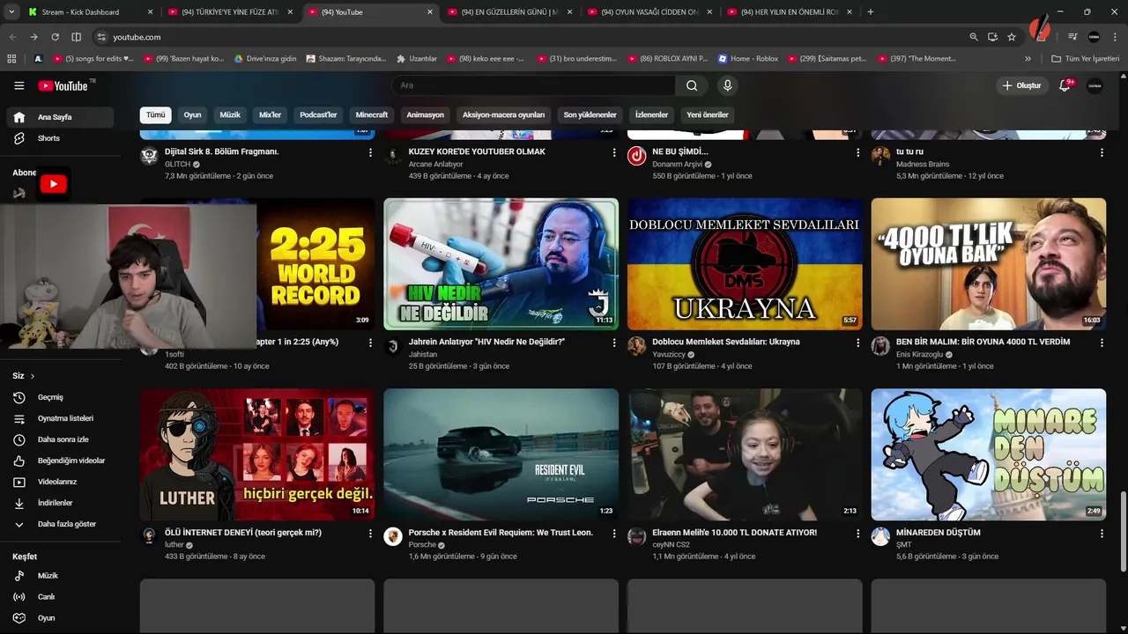Open Daha sonra izle list
The height and width of the screenshot is (634, 1128).
pyautogui.click(x=60, y=439)
